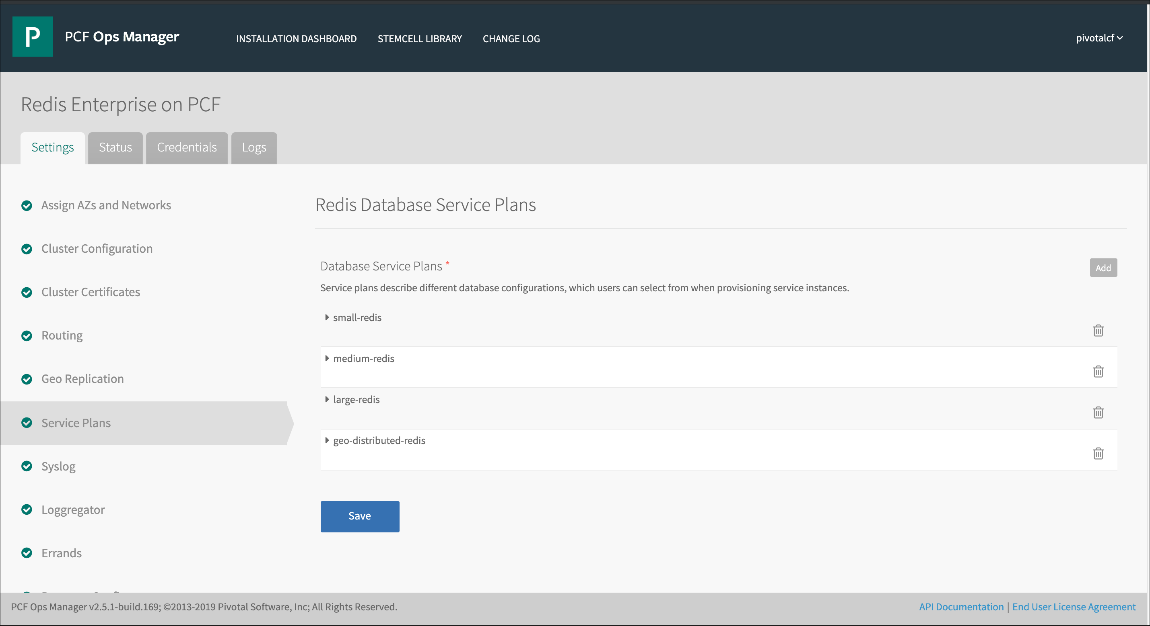Expand the medium-redis service plan
Screen dimensions: 1150x626
(327, 358)
